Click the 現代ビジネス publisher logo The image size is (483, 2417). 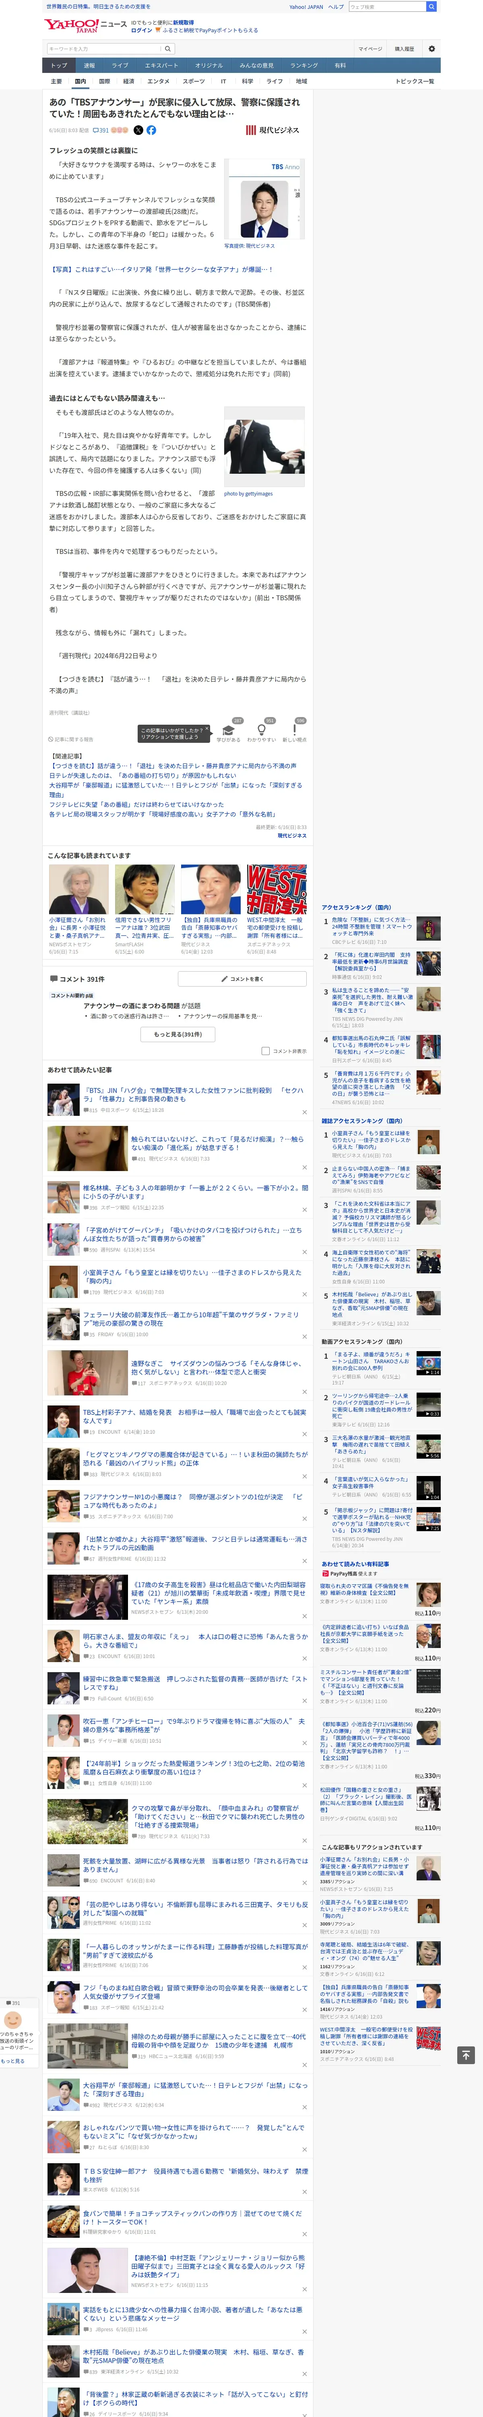(272, 131)
